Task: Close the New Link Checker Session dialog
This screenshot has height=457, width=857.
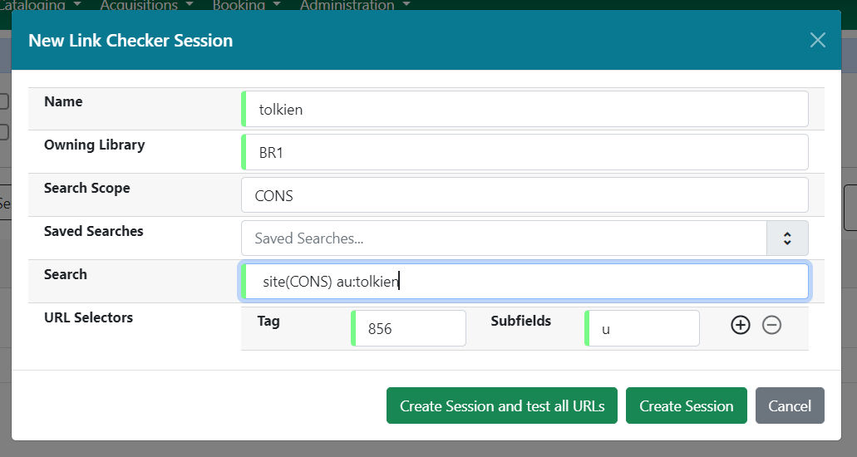Action: coord(818,40)
